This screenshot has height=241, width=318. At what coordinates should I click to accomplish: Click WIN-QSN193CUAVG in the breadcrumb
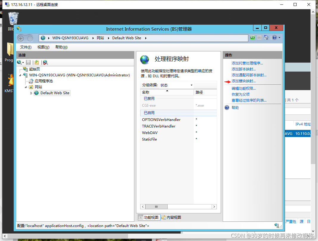click(70, 38)
